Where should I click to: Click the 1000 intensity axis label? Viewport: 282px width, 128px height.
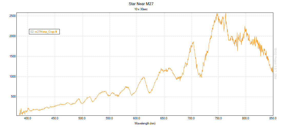click(x=13, y=77)
